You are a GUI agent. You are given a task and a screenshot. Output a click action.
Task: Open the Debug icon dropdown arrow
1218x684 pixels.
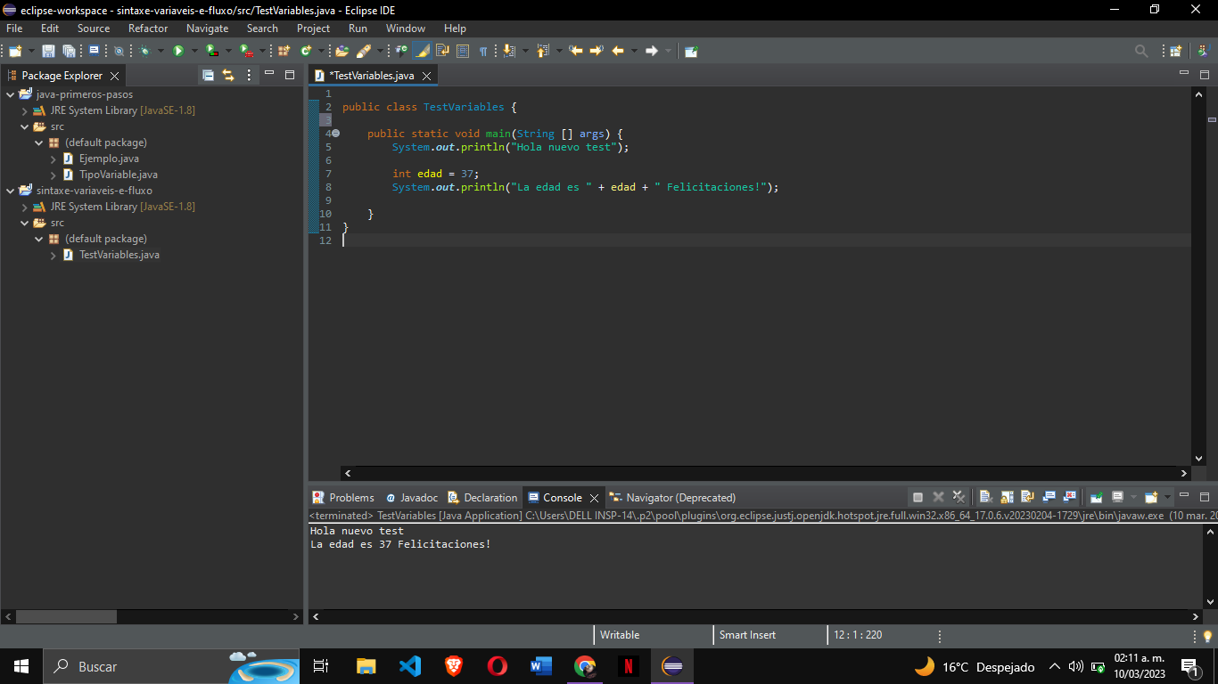(x=160, y=51)
